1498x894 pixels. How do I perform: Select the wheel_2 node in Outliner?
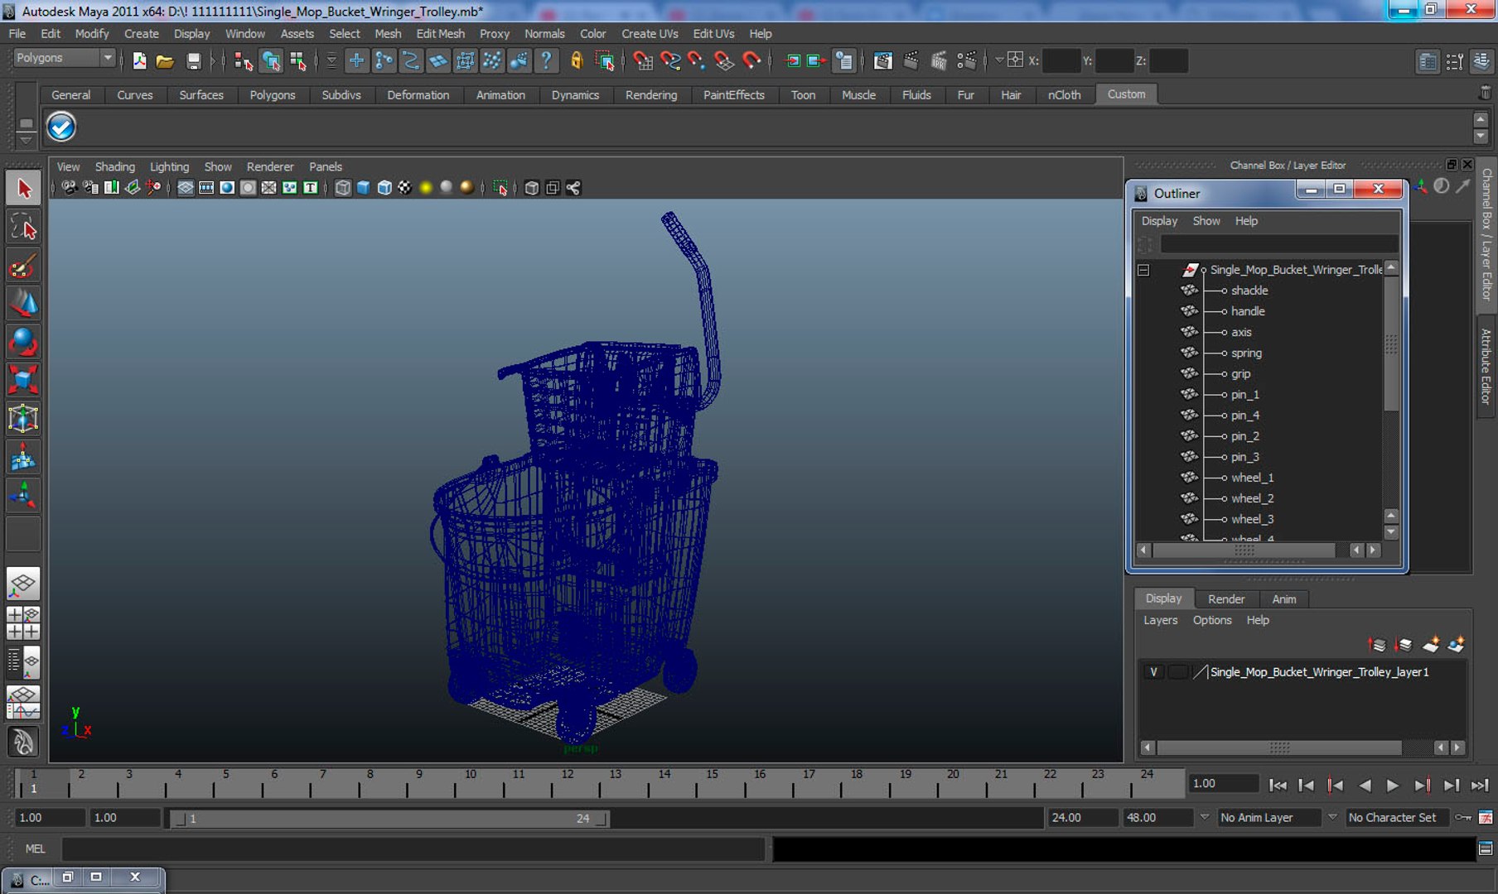tap(1252, 498)
